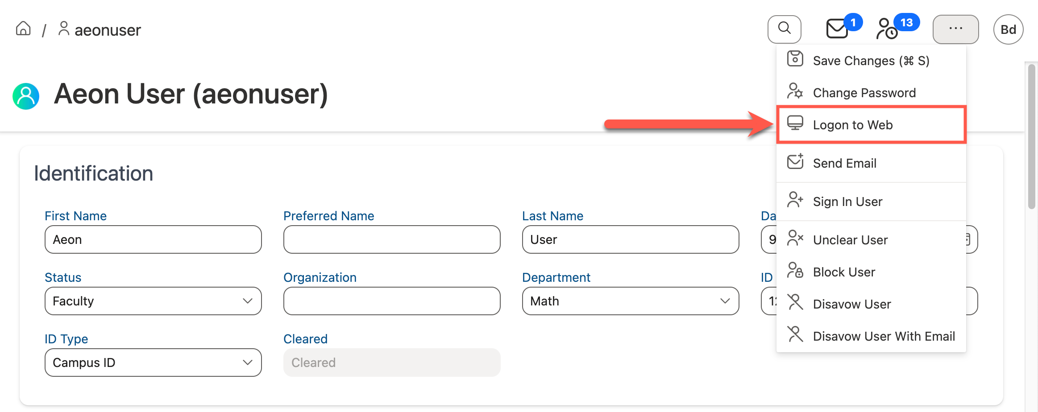Click the Aeon User profile avatar icon

[26, 95]
